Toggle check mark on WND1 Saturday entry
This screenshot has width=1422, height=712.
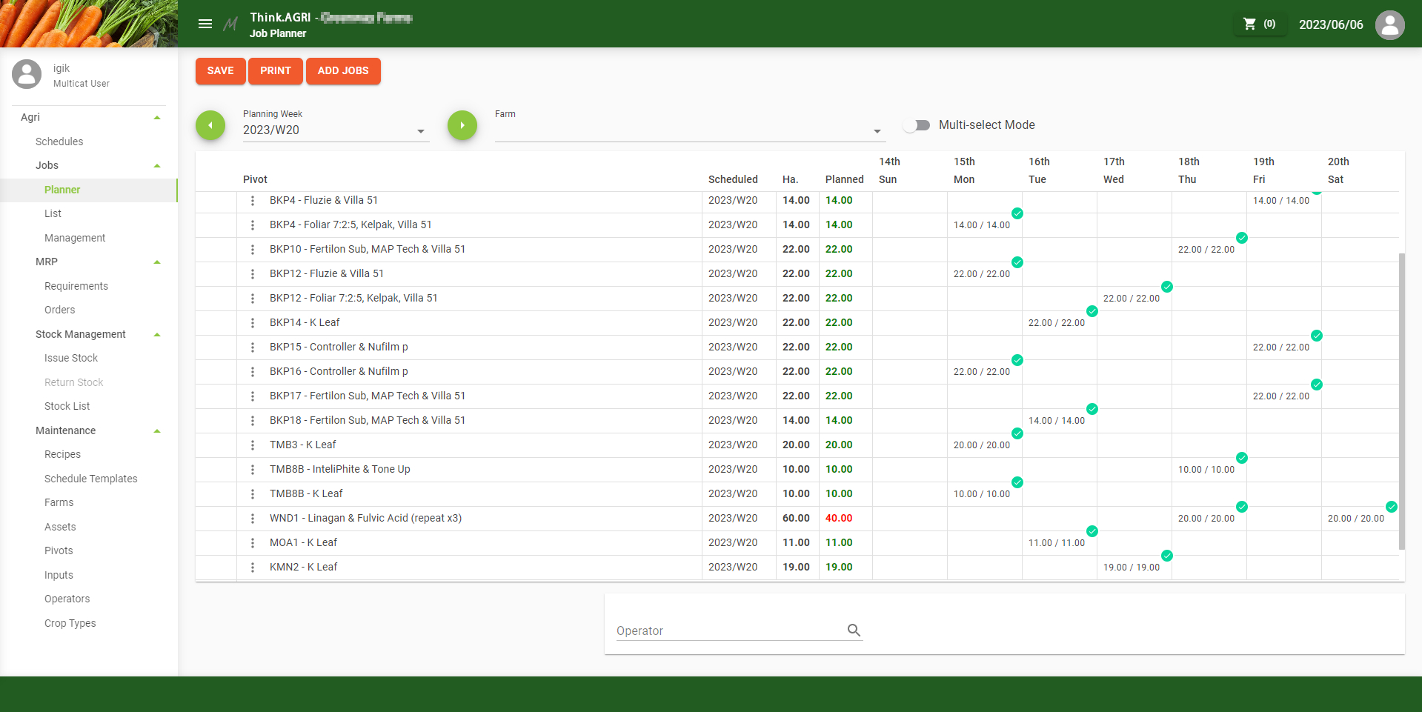tap(1391, 507)
